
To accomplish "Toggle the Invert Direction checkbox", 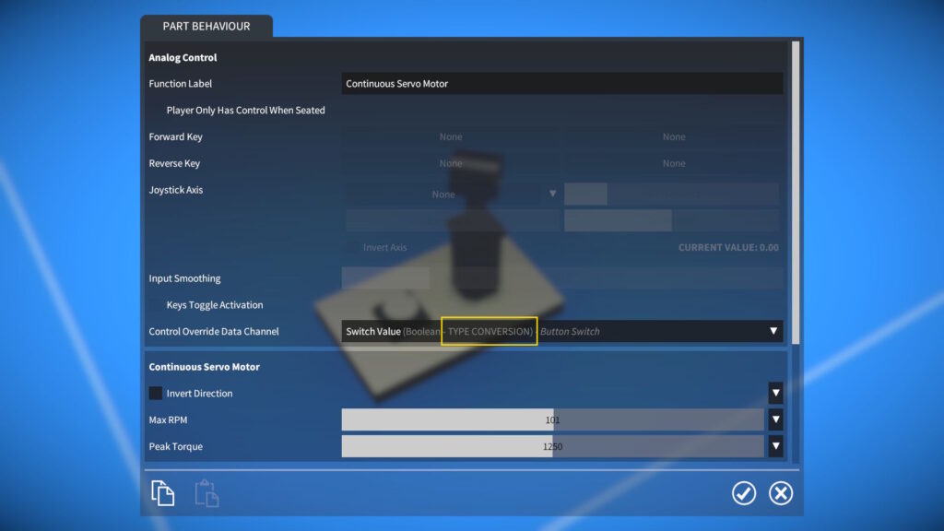I will (x=156, y=394).
